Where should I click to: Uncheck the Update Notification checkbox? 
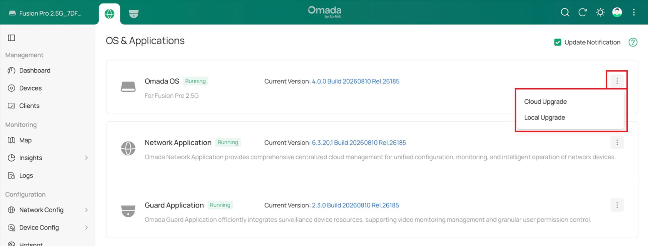click(x=557, y=42)
